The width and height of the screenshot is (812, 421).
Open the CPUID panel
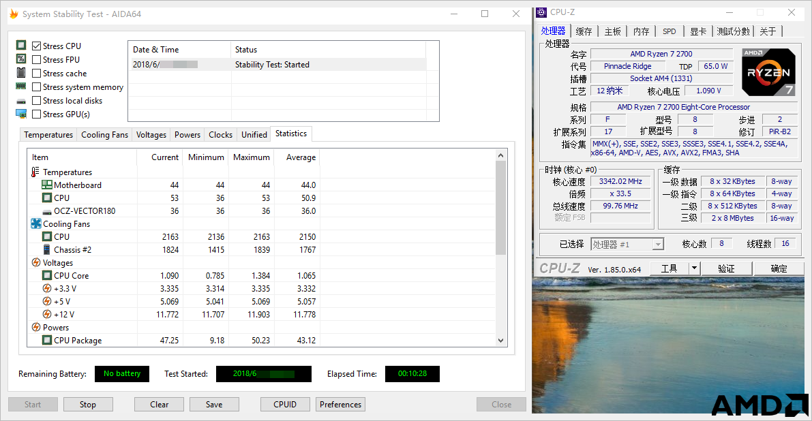click(286, 405)
